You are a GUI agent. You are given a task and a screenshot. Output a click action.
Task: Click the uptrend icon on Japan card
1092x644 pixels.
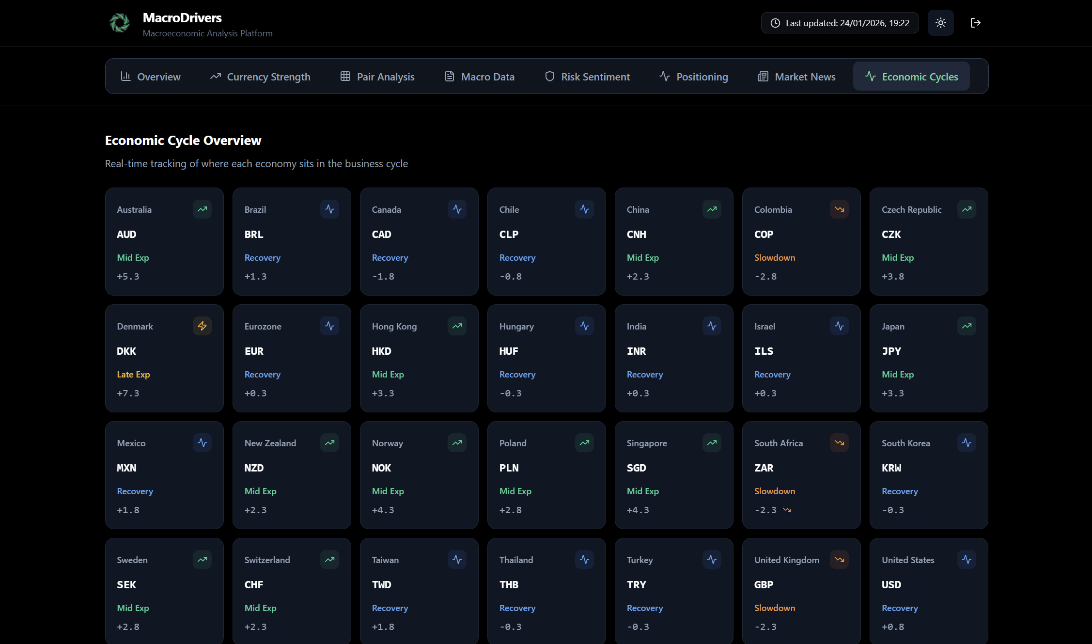click(967, 326)
